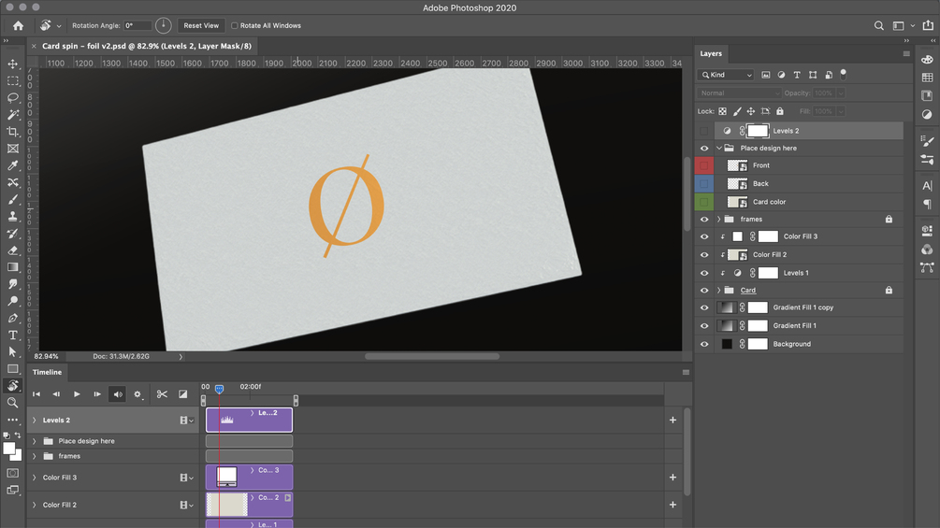Add media to Color Fill 2 track
Image resolution: width=940 pixels, height=528 pixels.
click(x=672, y=505)
